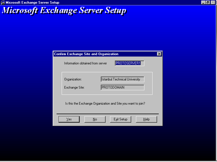The height and width of the screenshot is (162, 217).
Task: Open Help for this dialog
Action: point(146,119)
